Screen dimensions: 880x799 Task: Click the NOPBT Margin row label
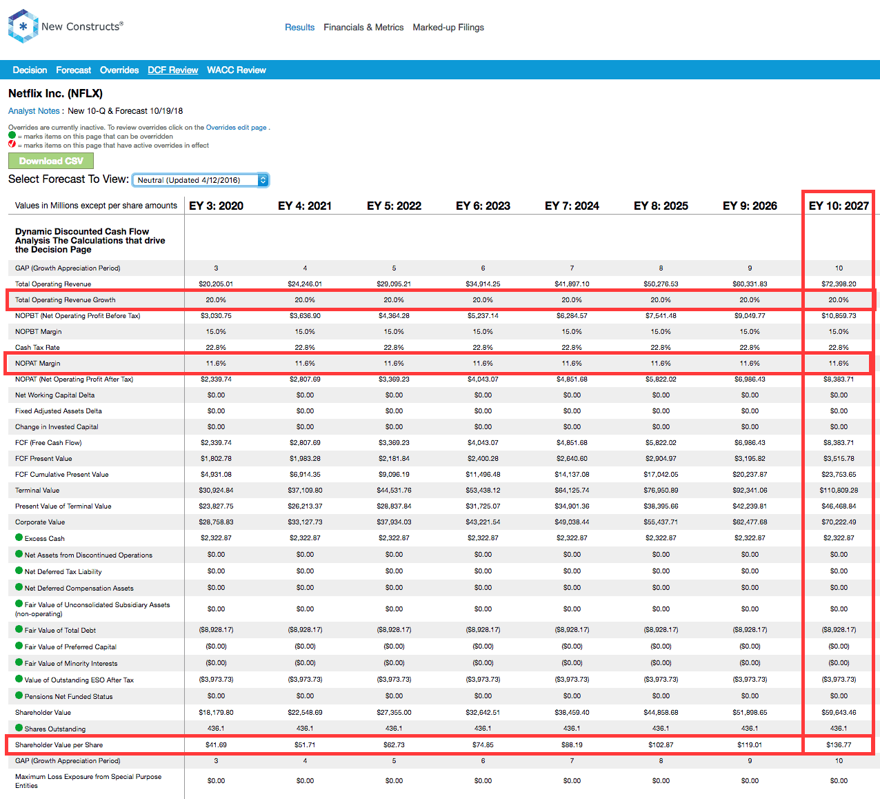coord(39,332)
